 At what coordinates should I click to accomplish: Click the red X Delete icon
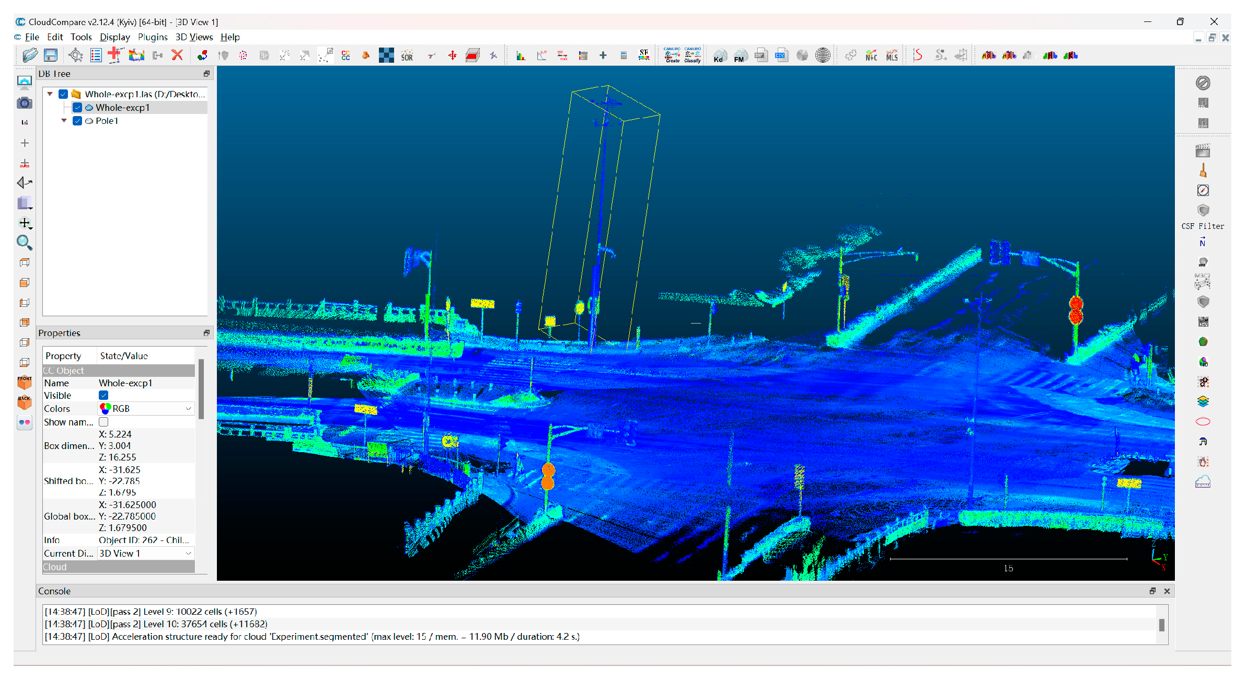tap(177, 55)
